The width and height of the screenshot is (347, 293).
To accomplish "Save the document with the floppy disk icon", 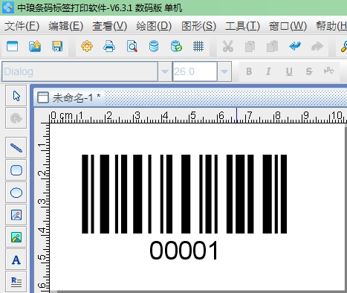I will click(x=57, y=46).
